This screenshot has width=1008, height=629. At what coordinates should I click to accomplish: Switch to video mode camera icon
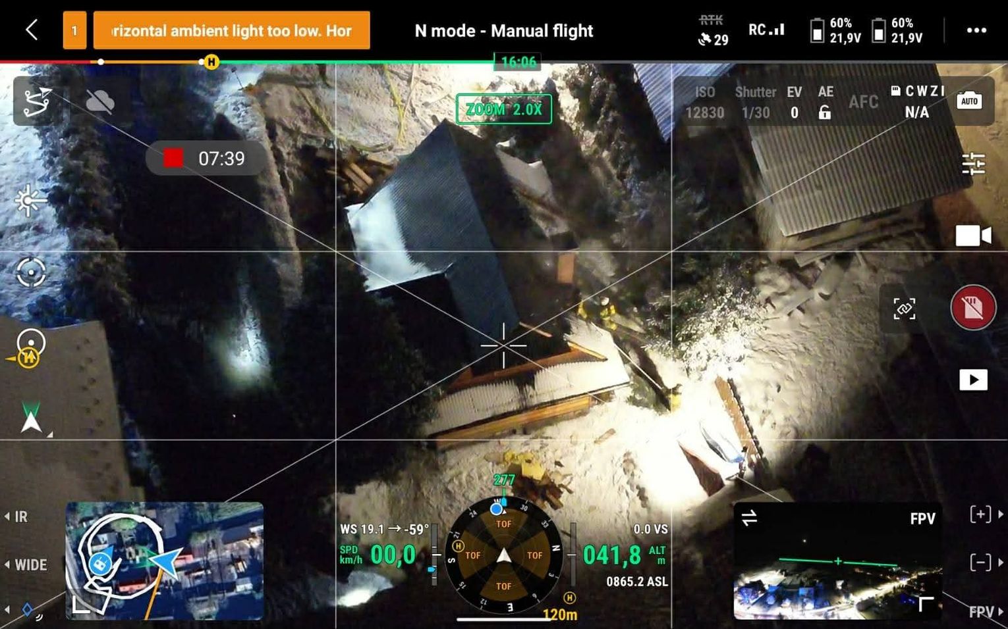(973, 236)
